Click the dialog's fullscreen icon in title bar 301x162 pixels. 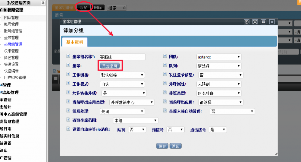point(255,22)
